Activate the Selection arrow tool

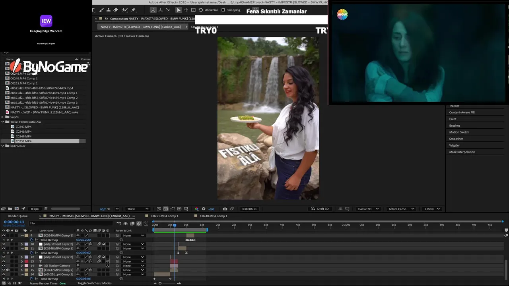[x=179, y=10]
